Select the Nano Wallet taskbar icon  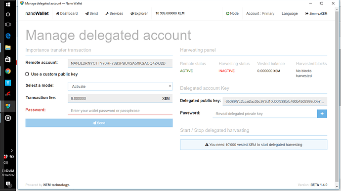click(8, 106)
